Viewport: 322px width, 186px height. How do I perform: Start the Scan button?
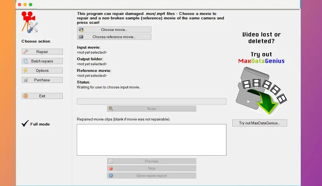[151, 109]
